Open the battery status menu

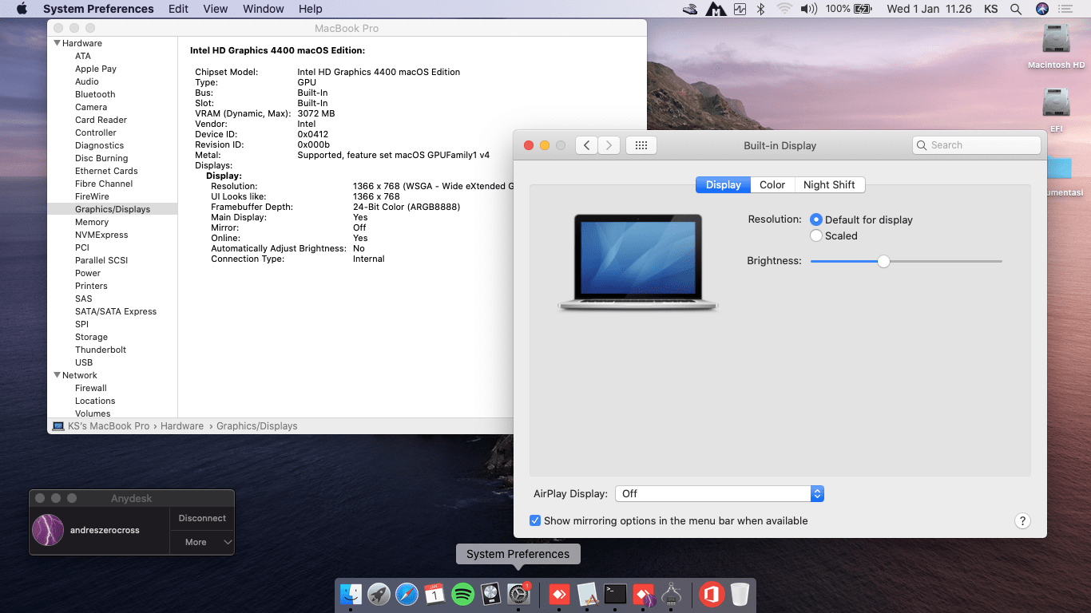point(863,9)
